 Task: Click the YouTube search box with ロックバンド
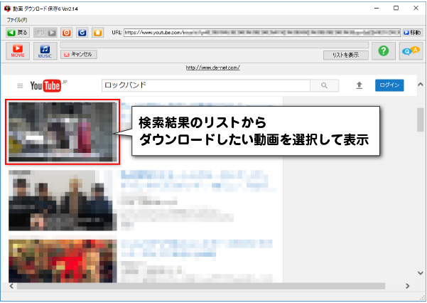(206, 85)
